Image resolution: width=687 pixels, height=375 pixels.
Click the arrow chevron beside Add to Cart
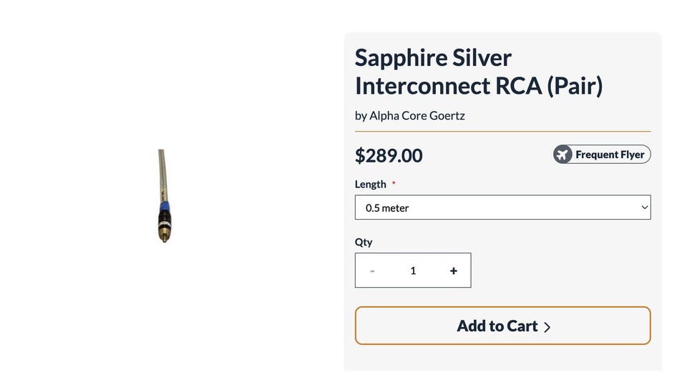547,327
